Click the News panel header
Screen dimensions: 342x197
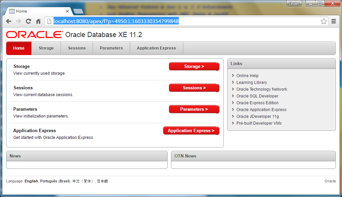[87, 156]
